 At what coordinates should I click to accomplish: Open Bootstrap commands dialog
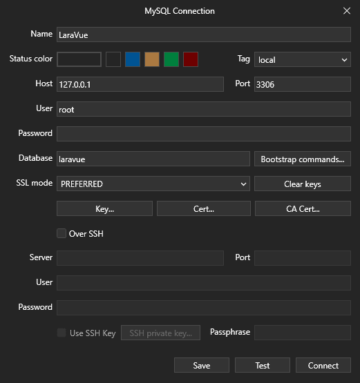[303, 159]
